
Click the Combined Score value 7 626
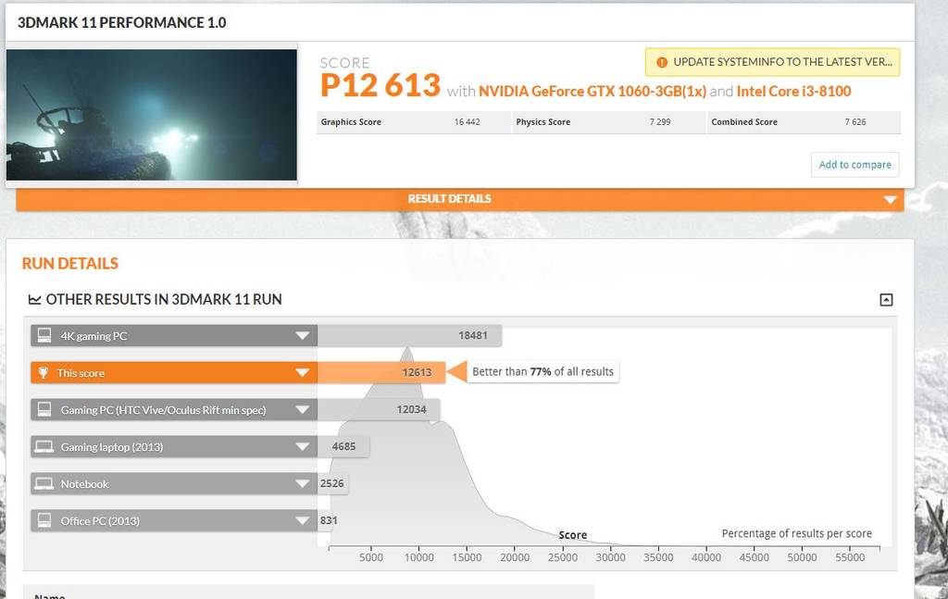(x=854, y=122)
